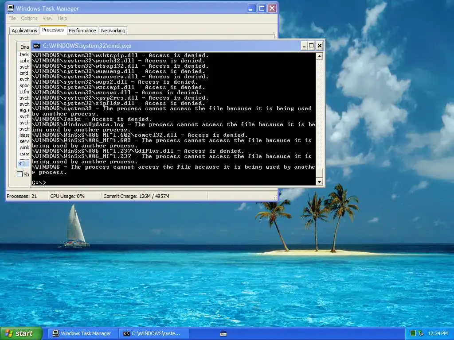This screenshot has height=340, width=454.
Task: Select the Processes tab
Action: (53, 30)
